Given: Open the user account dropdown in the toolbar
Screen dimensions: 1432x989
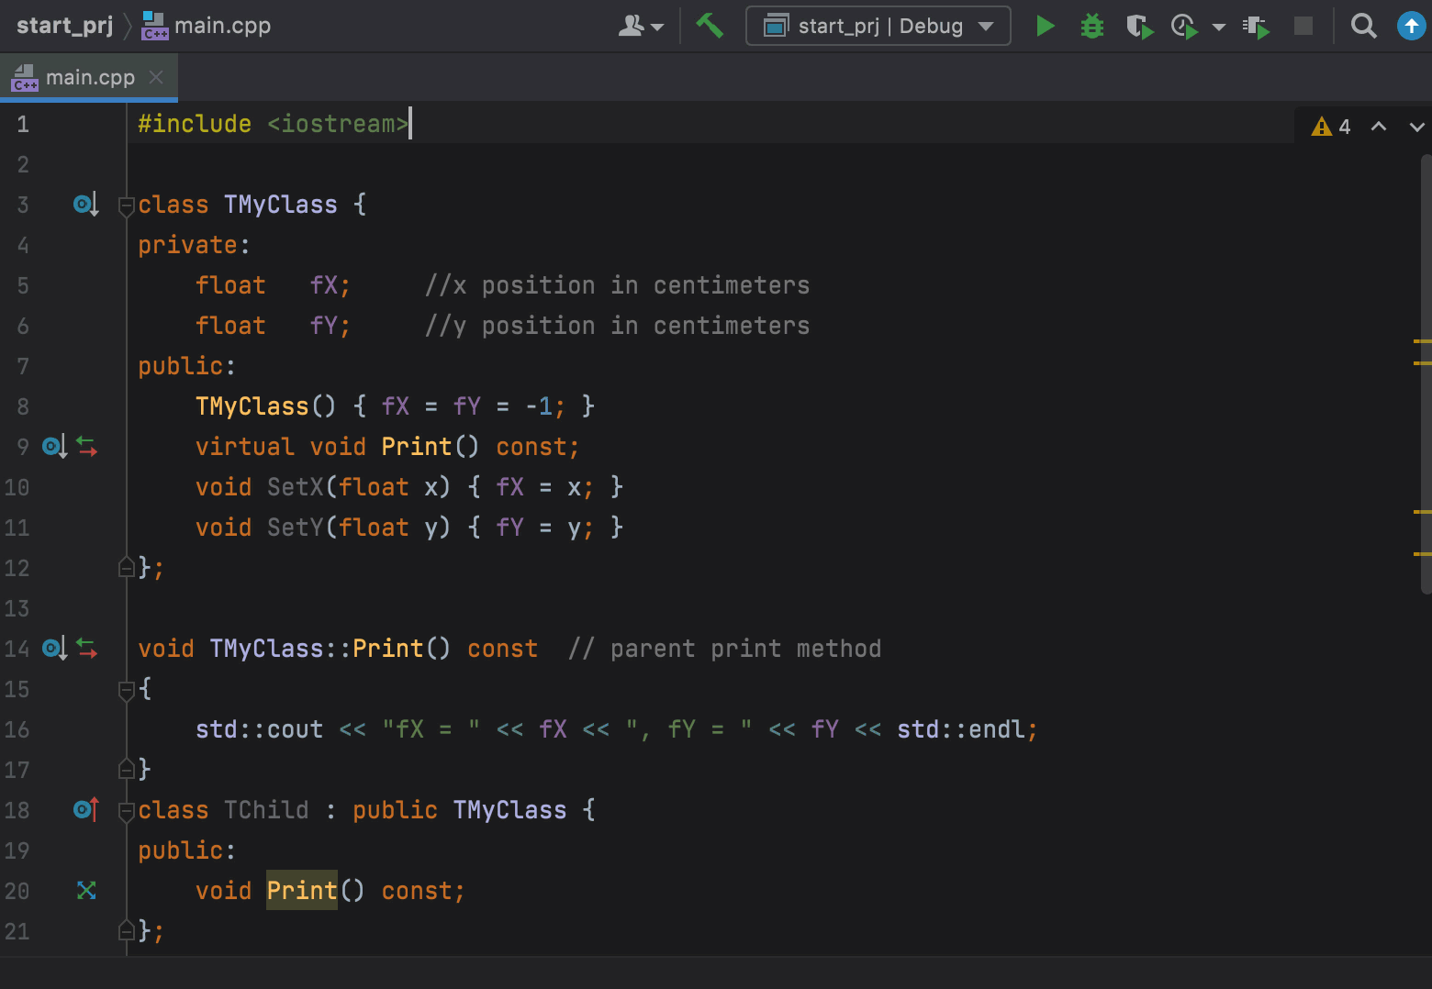Looking at the screenshot, I should [640, 26].
